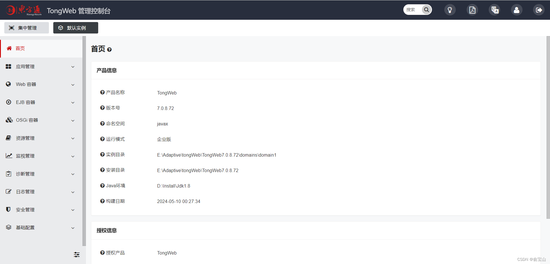Click the language translation icon
This screenshot has height=264, width=550.
click(495, 10)
